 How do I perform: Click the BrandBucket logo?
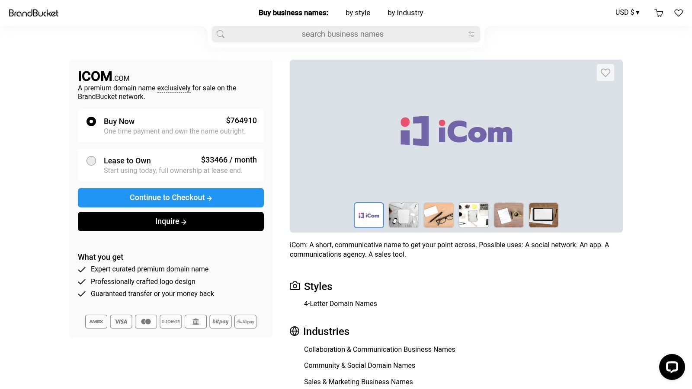tap(34, 13)
